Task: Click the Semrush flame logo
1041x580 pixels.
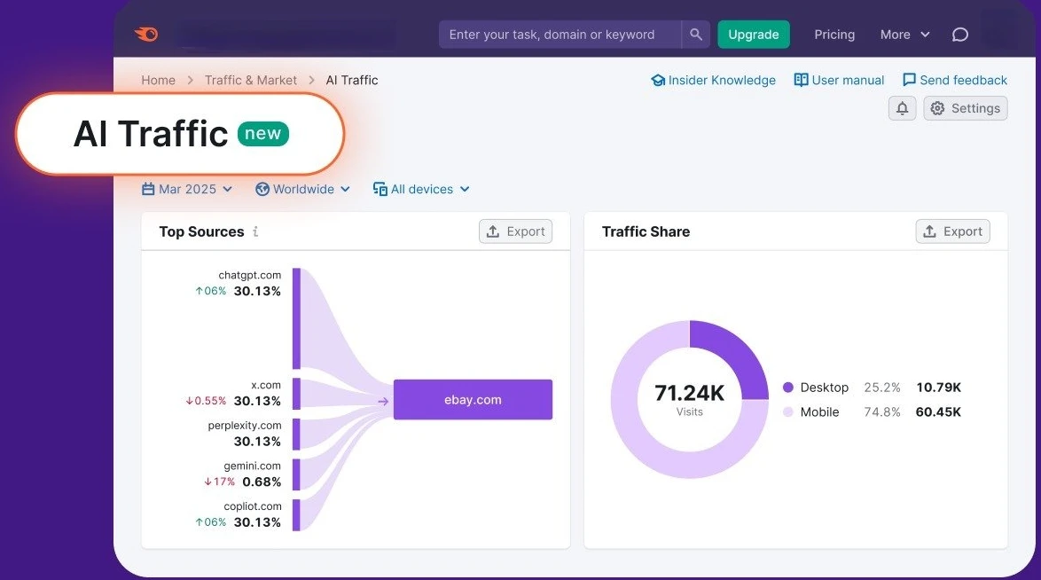Action: [146, 34]
